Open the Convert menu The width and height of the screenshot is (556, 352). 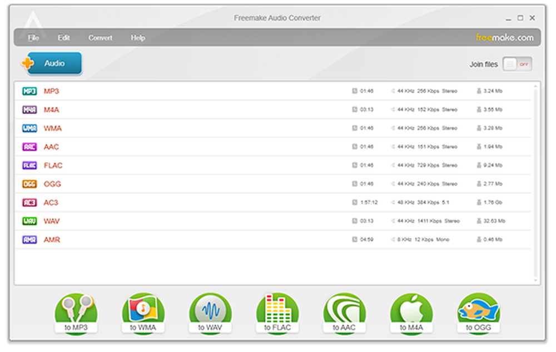[100, 38]
